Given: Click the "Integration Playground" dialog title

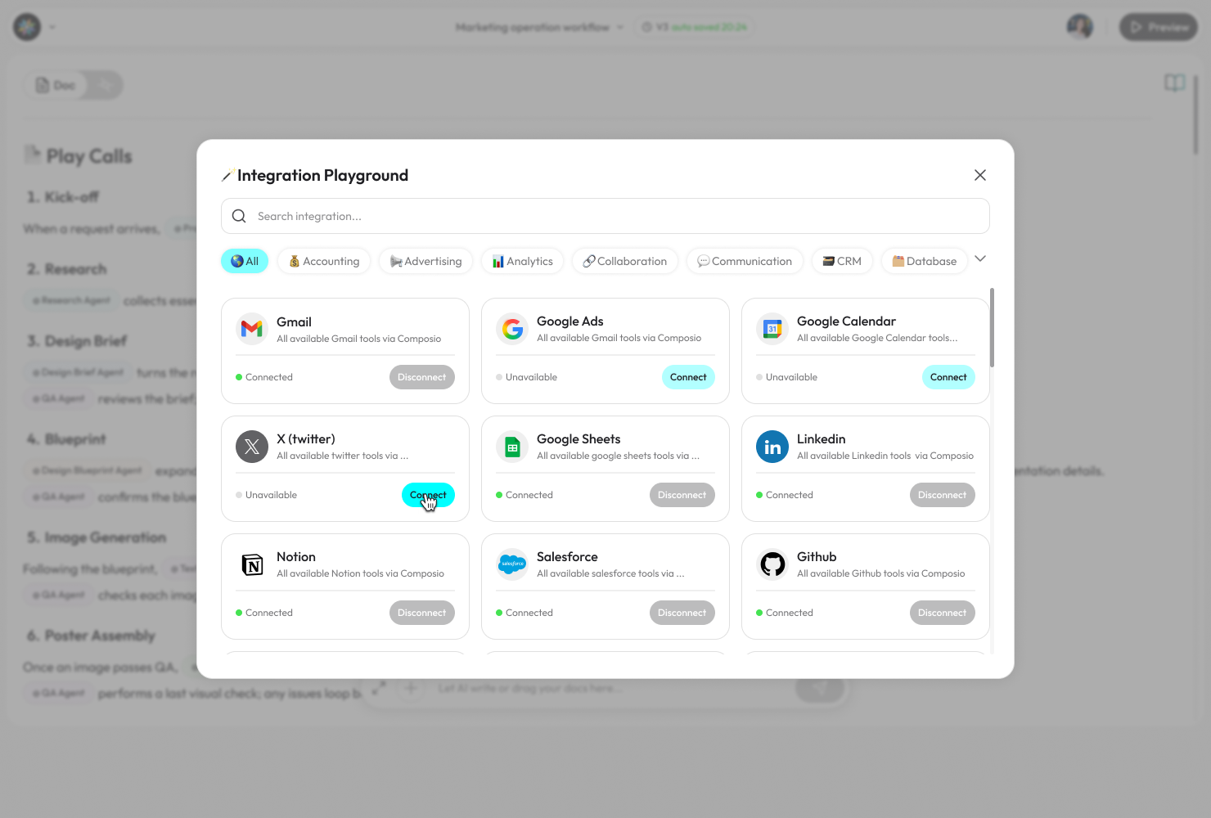Looking at the screenshot, I should tap(322, 175).
